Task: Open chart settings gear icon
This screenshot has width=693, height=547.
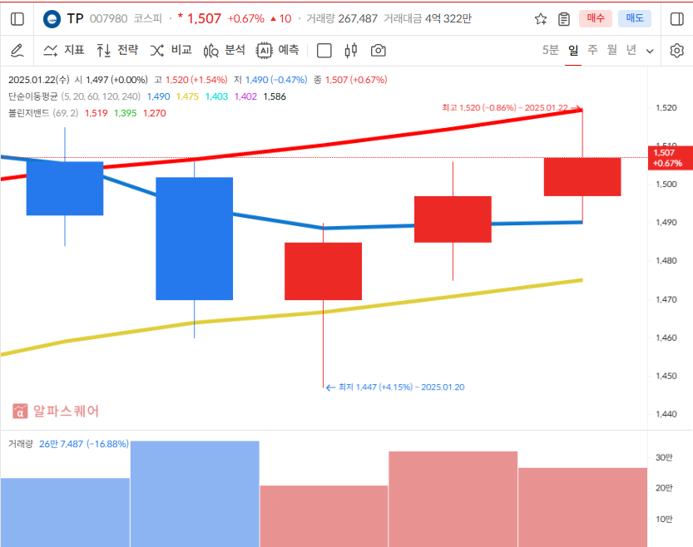Action: point(676,51)
